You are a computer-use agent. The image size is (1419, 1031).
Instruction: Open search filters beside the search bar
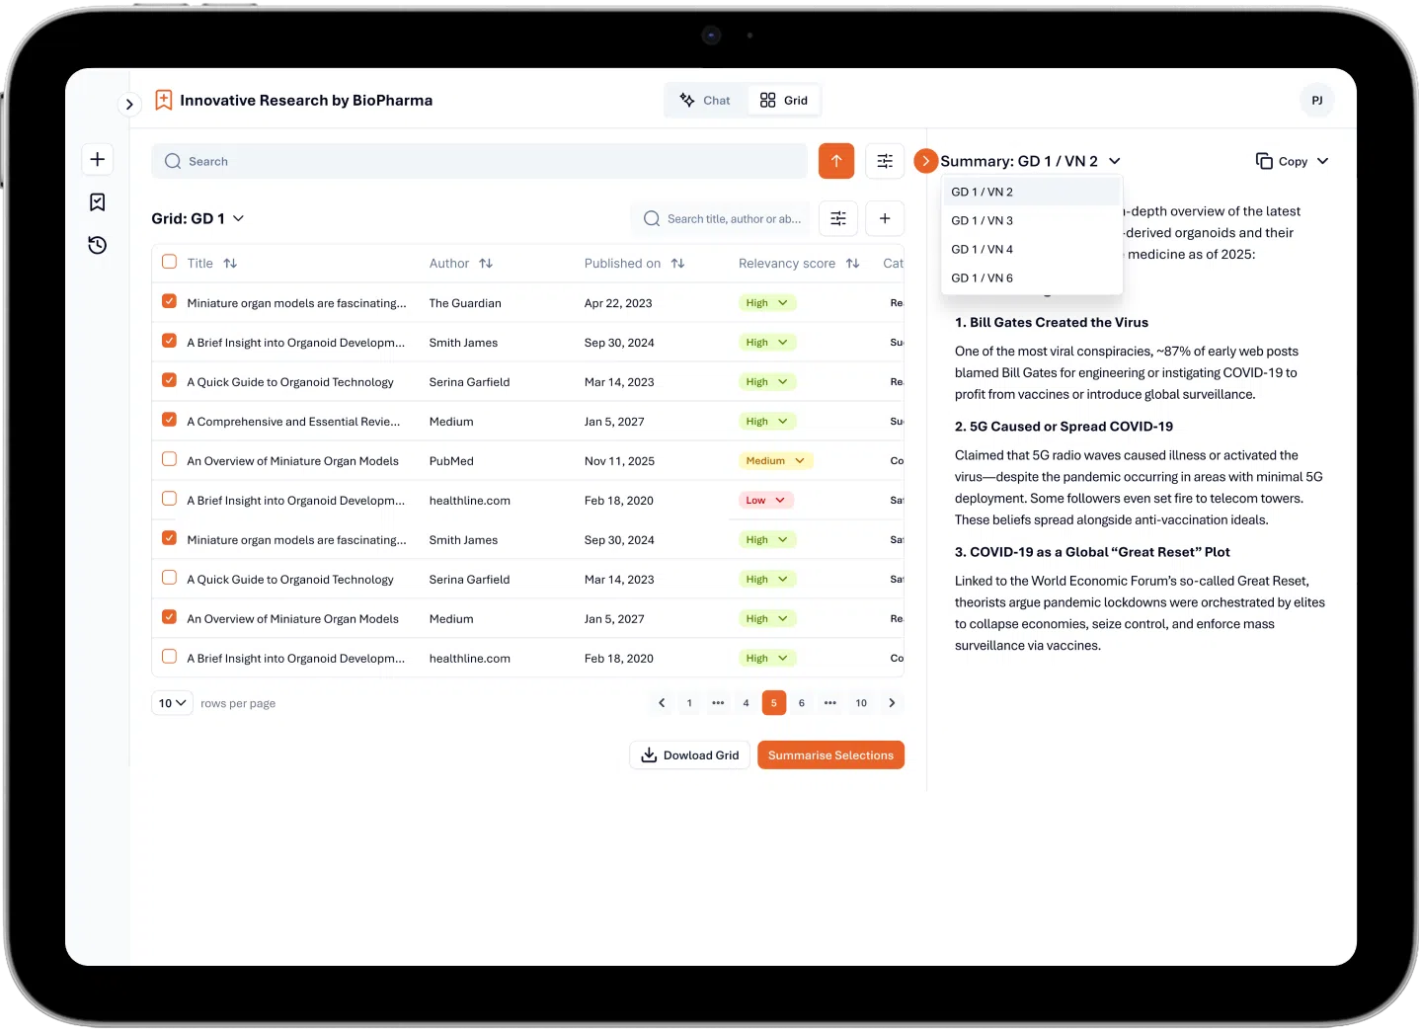[884, 160]
